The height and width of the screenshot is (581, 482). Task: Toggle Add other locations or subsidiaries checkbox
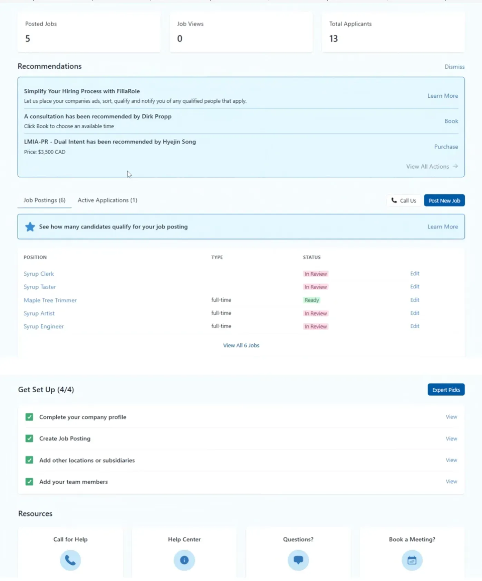[29, 460]
